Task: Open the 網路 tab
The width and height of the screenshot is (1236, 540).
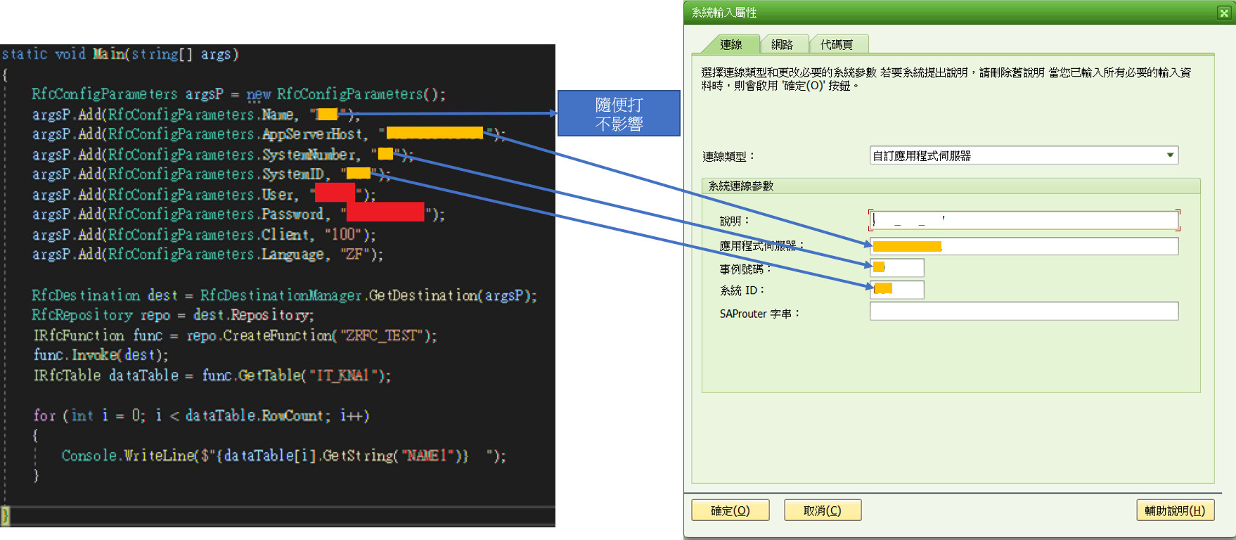Action: [x=782, y=44]
